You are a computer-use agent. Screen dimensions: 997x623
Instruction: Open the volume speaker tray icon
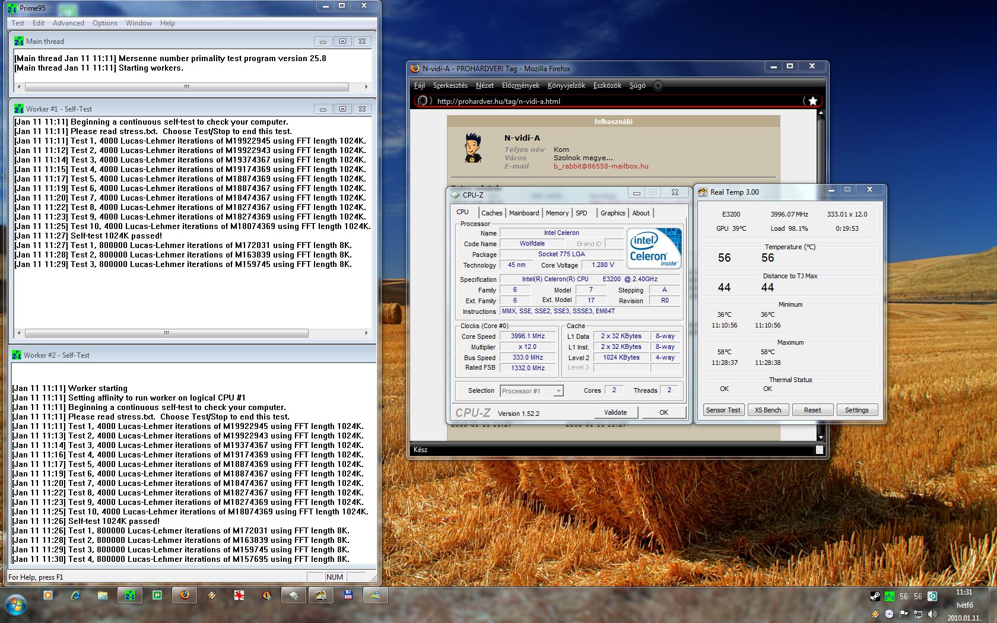tap(932, 614)
